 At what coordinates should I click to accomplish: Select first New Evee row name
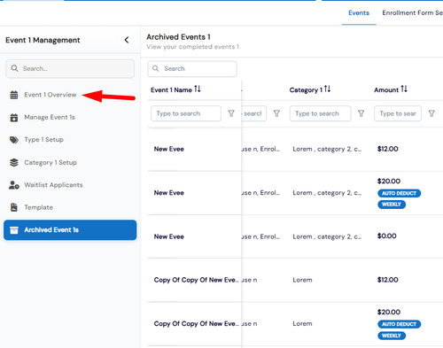(x=169, y=149)
